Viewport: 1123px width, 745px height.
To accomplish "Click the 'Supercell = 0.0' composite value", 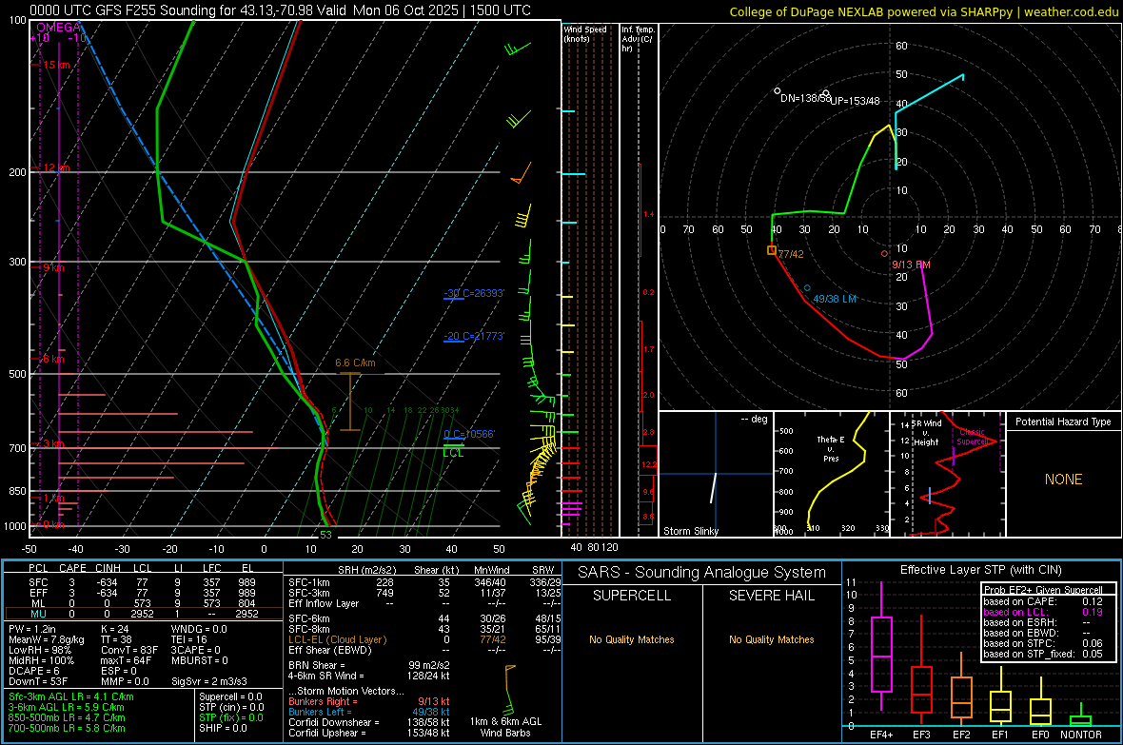I will [x=230, y=696].
